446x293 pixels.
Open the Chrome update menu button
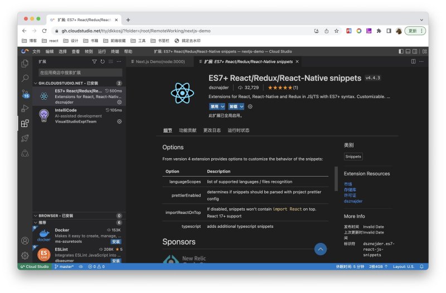point(415,31)
